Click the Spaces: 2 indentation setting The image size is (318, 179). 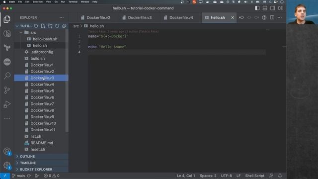click(x=208, y=176)
